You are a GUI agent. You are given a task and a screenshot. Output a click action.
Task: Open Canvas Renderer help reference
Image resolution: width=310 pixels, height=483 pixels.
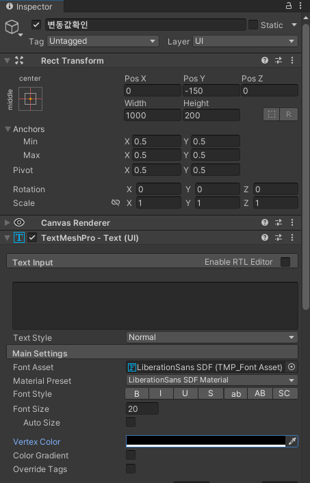point(265,222)
